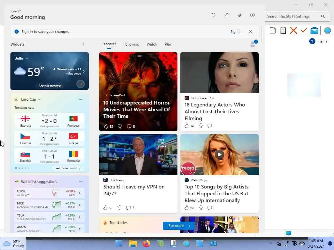Viewport: 334px width, 250px height.
Task: View Georgia vs Portugal game stats
Action: (49, 126)
